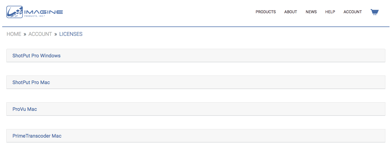
Task: Click the ShotPut Pro Mac title text
Action: (x=31, y=82)
